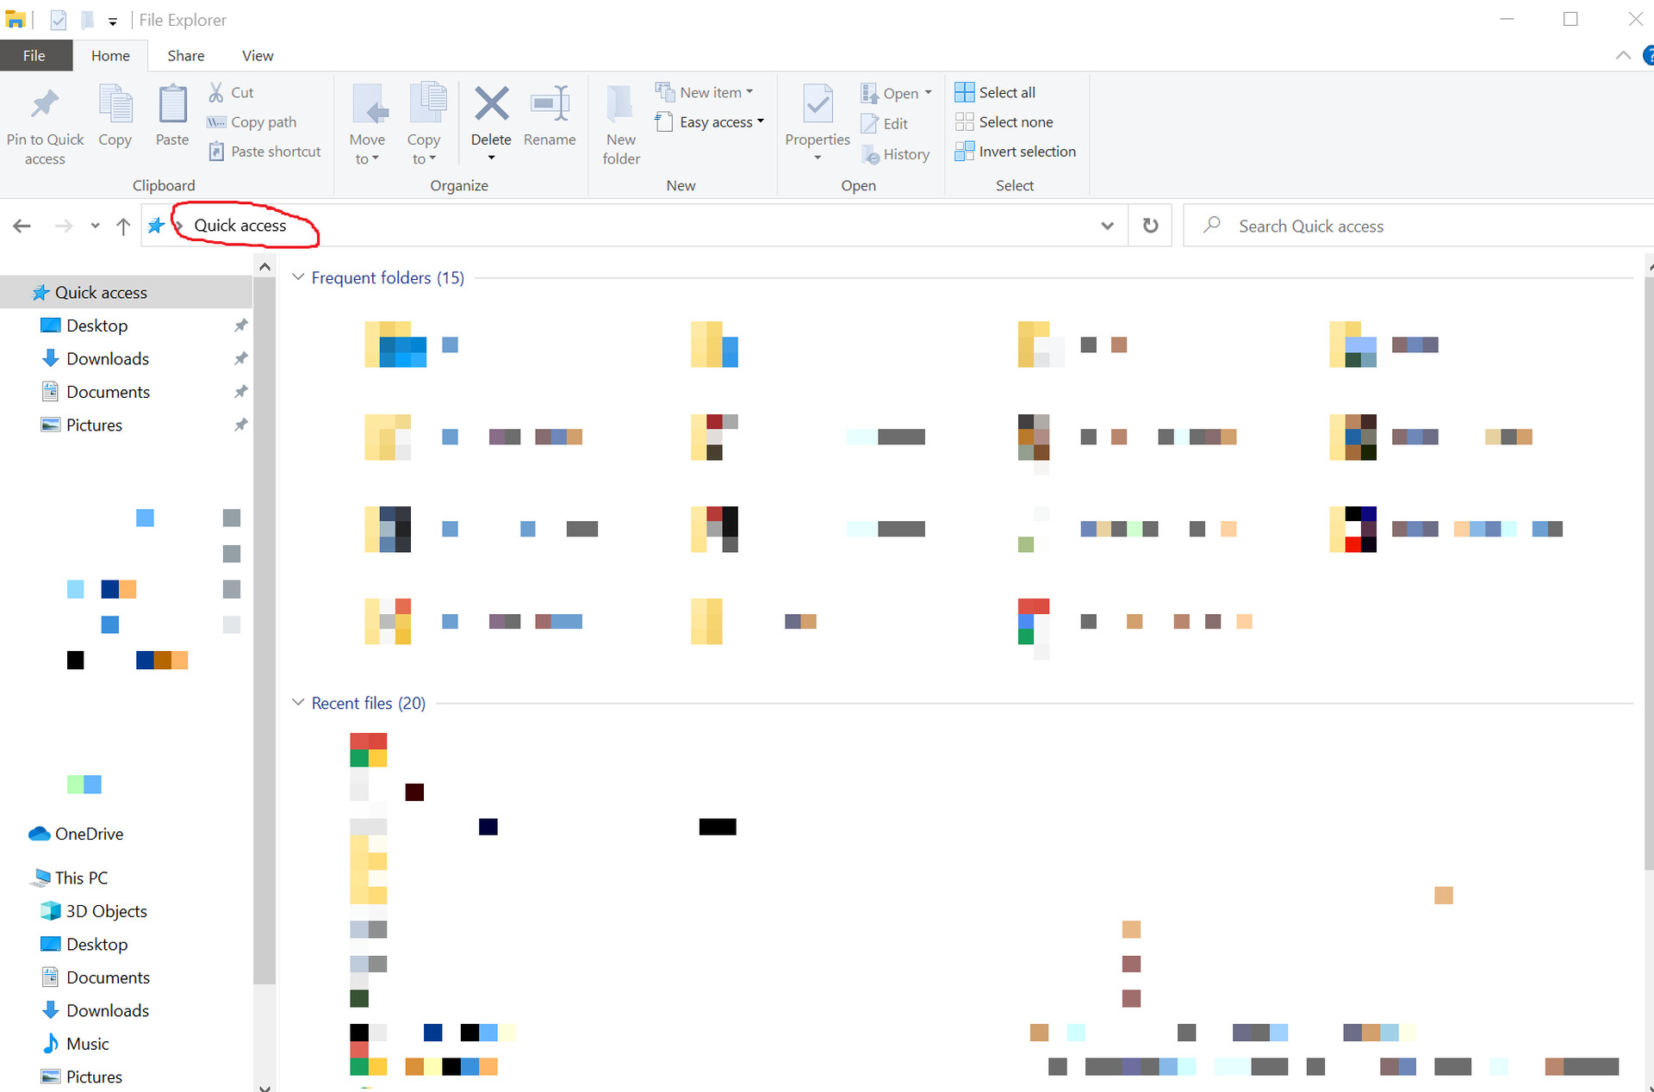Image resolution: width=1654 pixels, height=1092 pixels.
Task: Go up one folder level
Action: pos(123,226)
